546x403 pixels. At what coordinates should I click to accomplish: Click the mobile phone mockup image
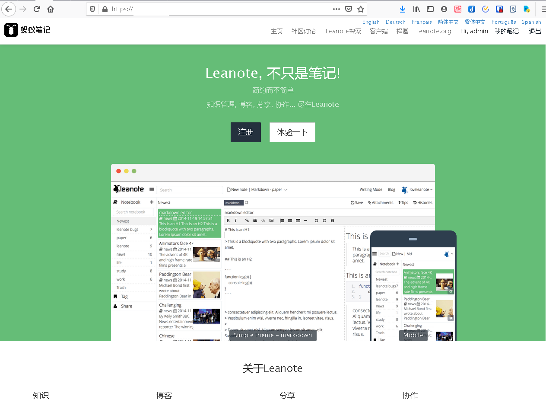pyautogui.click(x=413, y=286)
